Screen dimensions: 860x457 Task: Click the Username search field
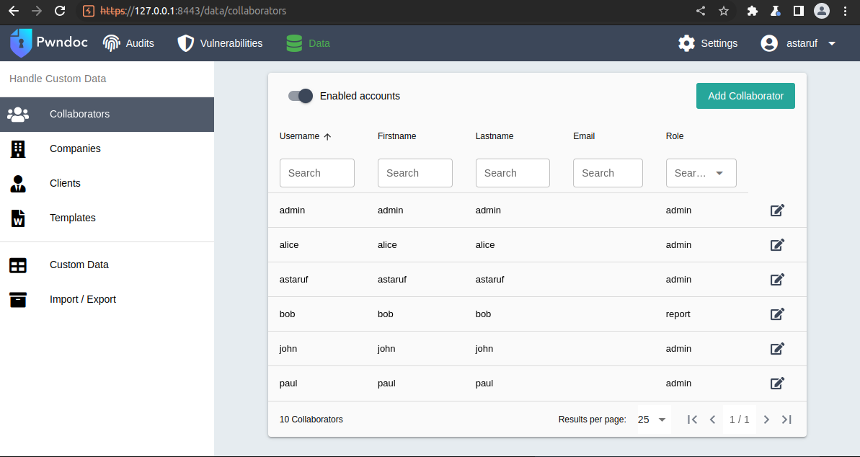pos(316,173)
